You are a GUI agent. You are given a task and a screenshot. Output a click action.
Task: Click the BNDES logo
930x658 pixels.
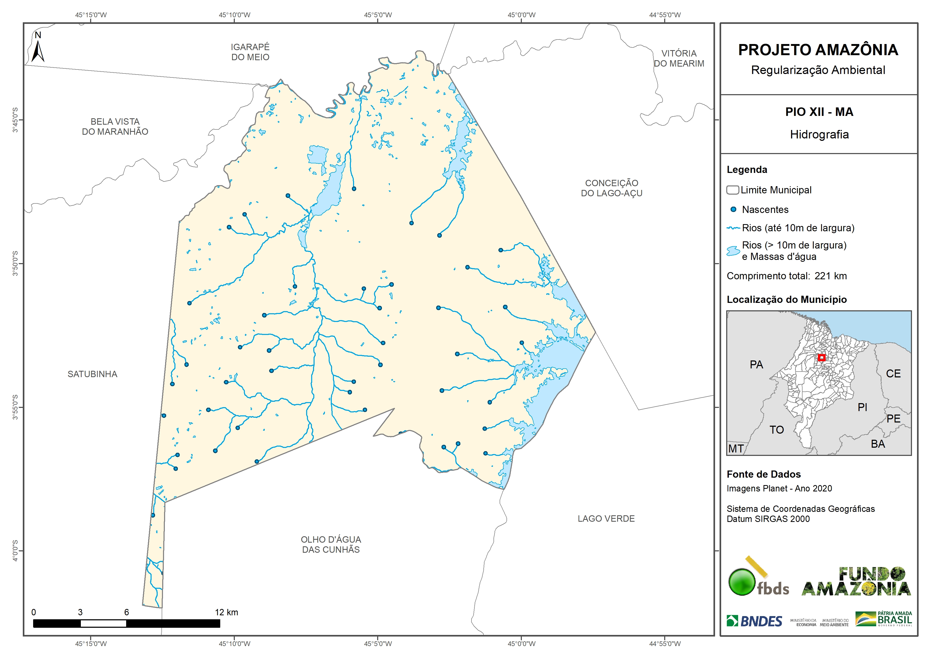coord(755,621)
